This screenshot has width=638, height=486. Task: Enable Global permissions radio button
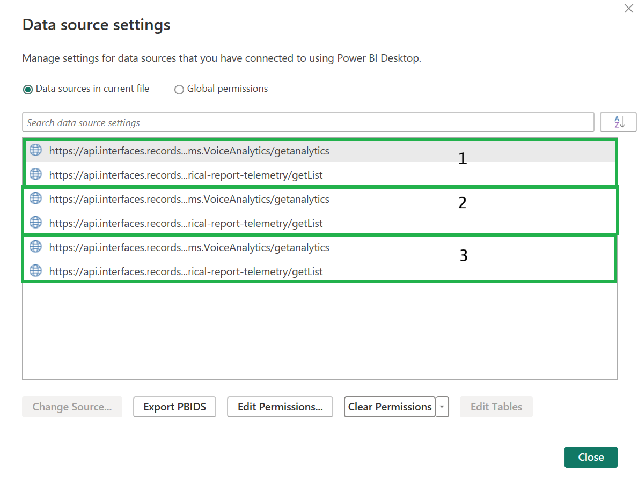pos(179,89)
